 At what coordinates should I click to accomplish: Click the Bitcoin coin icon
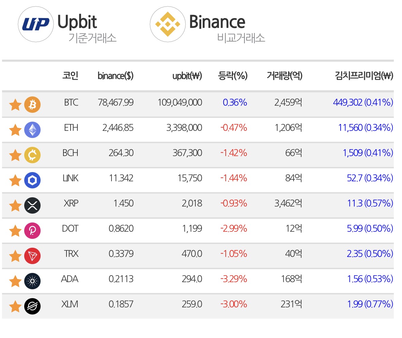[32, 105]
